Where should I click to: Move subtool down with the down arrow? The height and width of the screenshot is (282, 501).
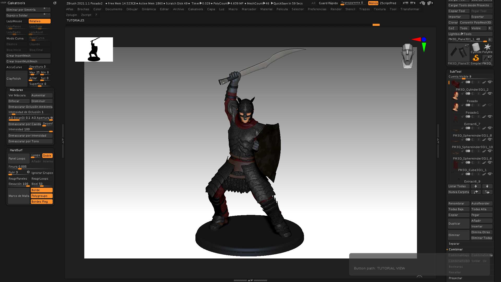pyautogui.click(x=487, y=186)
